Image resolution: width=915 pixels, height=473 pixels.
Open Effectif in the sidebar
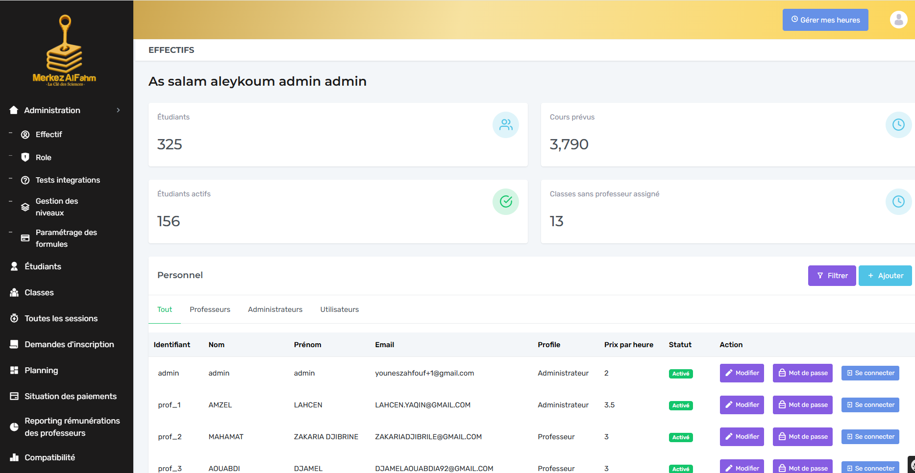(x=49, y=134)
